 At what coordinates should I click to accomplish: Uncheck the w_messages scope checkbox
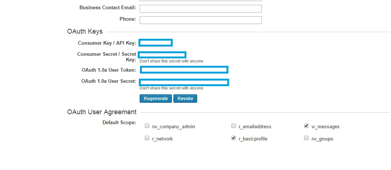[x=306, y=126]
